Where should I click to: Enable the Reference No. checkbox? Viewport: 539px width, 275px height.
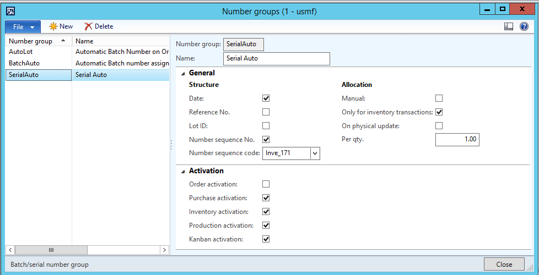click(266, 112)
